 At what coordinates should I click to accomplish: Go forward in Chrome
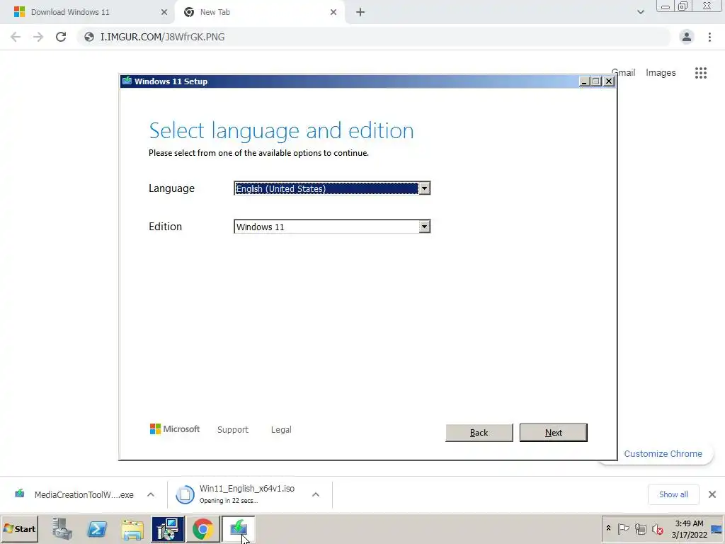coord(38,37)
